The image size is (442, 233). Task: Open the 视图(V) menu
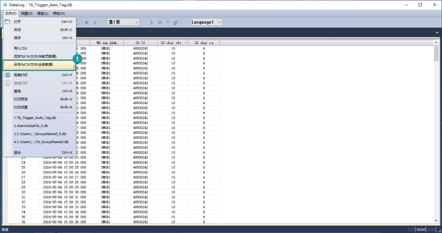(26, 13)
